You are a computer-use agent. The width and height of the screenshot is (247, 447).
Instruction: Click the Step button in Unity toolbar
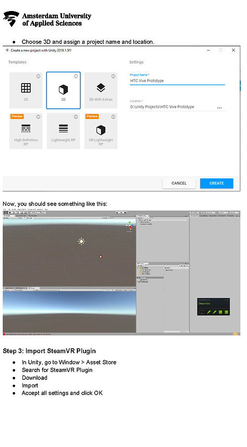[x=125, y=212]
